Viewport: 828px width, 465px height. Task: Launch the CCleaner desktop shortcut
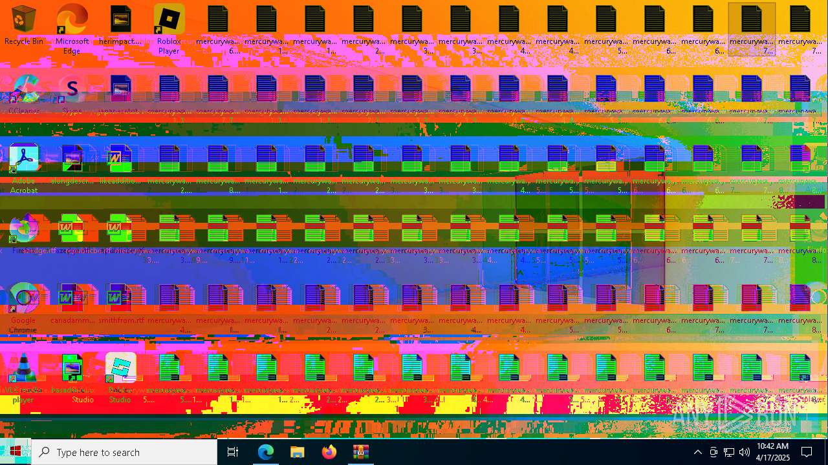point(23,94)
